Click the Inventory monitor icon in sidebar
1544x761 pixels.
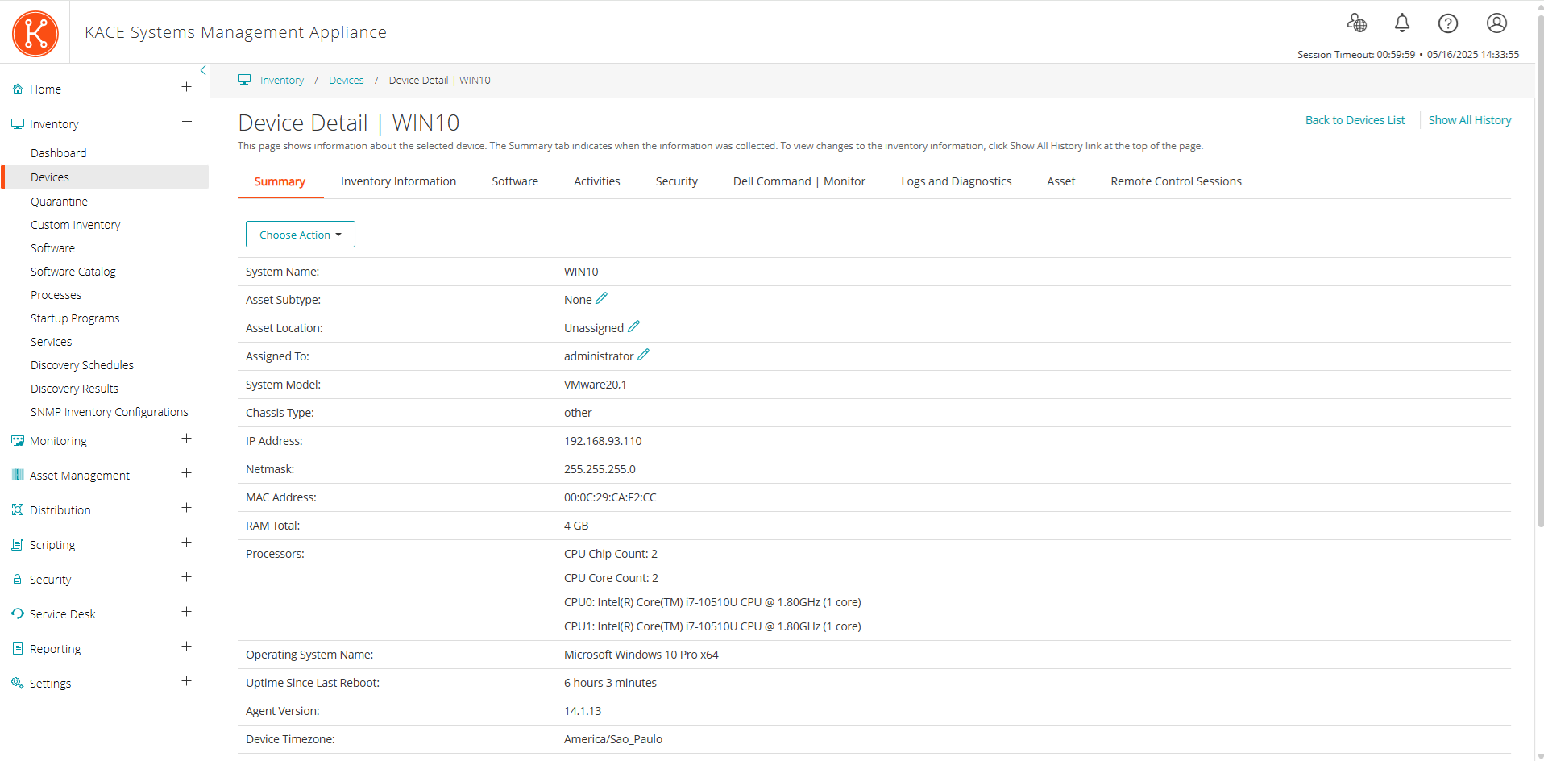point(18,124)
